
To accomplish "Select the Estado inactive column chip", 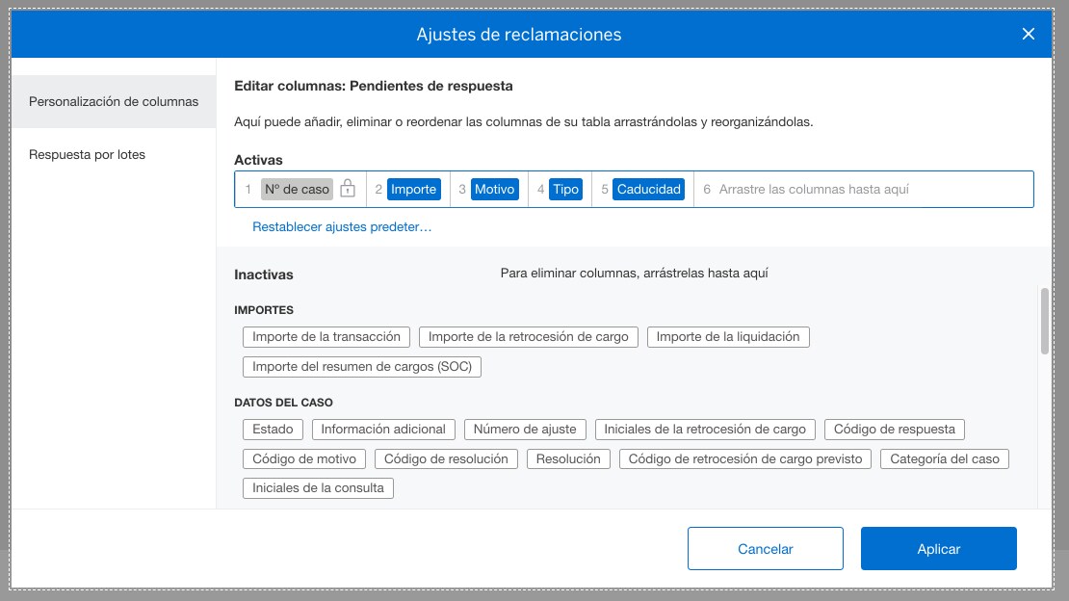I will [x=274, y=429].
